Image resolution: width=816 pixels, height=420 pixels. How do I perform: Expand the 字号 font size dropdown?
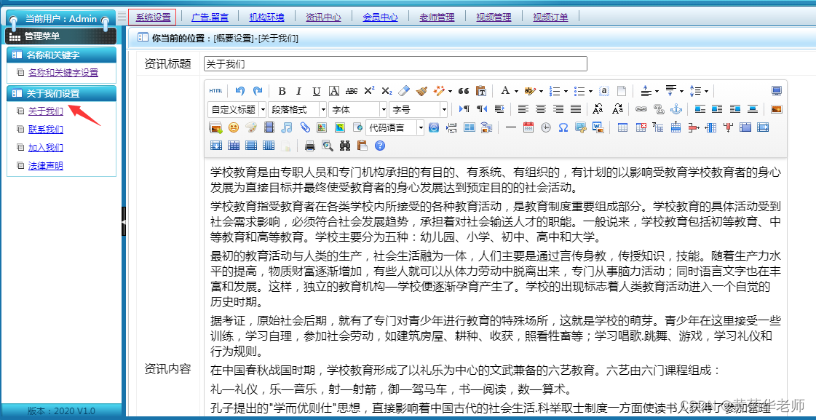[419, 109]
